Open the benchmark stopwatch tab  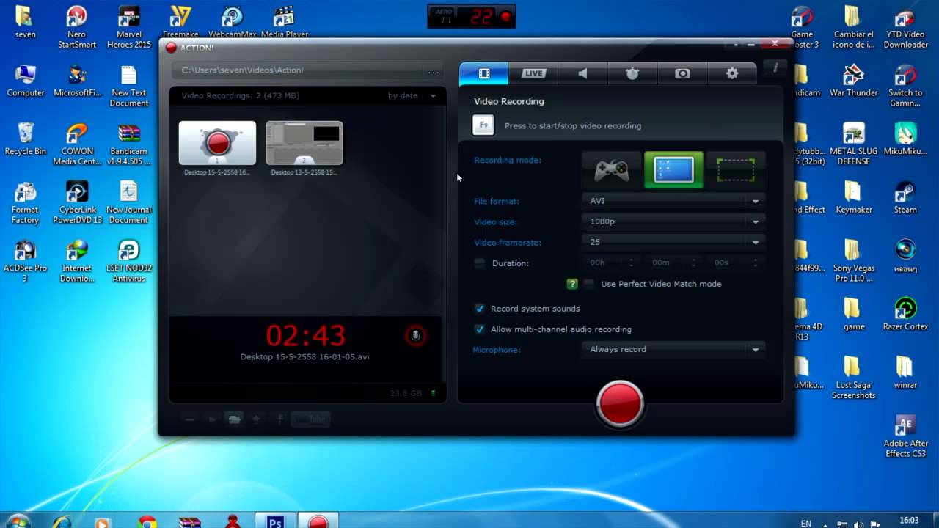pos(632,73)
